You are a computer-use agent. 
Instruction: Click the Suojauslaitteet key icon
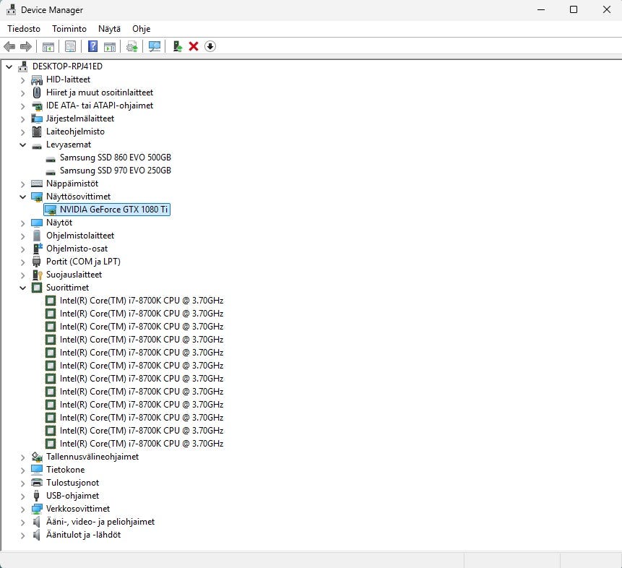pyautogui.click(x=38, y=275)
